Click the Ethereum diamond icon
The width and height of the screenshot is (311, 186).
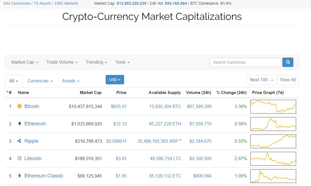point(20,124)
